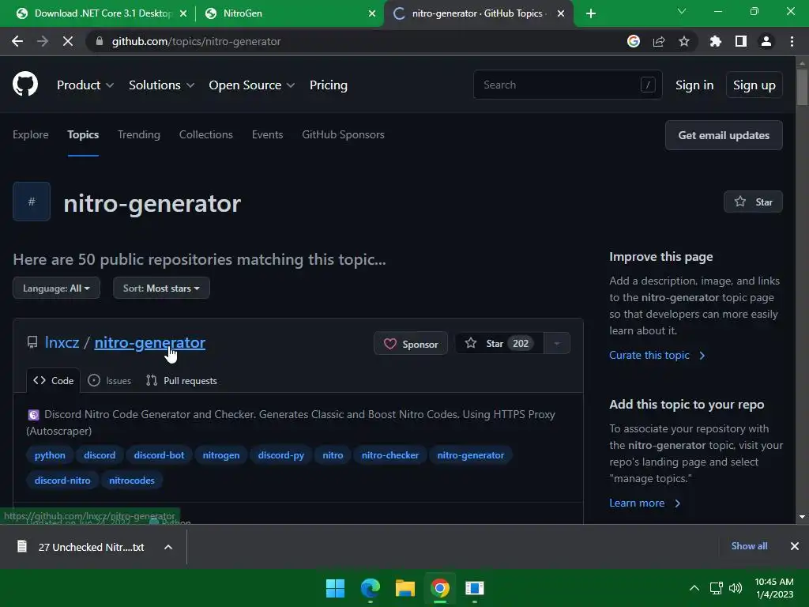809x607 pixels.
Task: Open the repo Pull requests tab
Action: pyautogui.click(x=182, y=380)
